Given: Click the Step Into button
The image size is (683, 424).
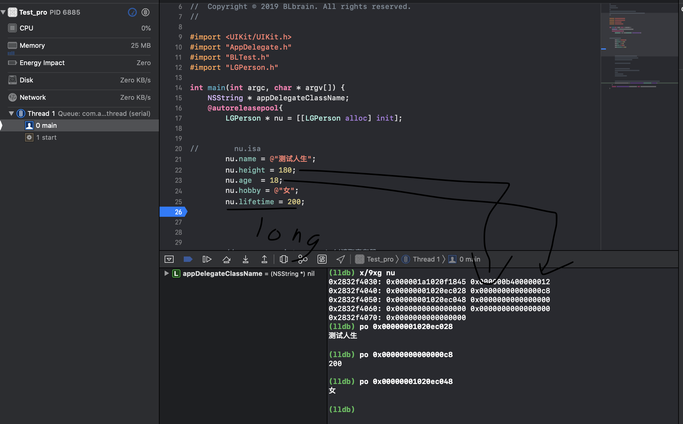Looking at the screenshot, I should [x=245, y=259].
